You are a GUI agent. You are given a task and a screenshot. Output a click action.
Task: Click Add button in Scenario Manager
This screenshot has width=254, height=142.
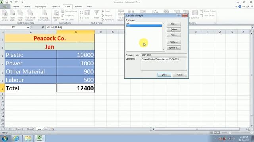point(174,24)
